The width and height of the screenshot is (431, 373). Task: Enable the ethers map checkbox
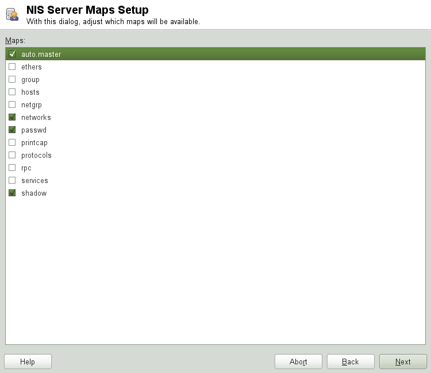coord(12,67)
